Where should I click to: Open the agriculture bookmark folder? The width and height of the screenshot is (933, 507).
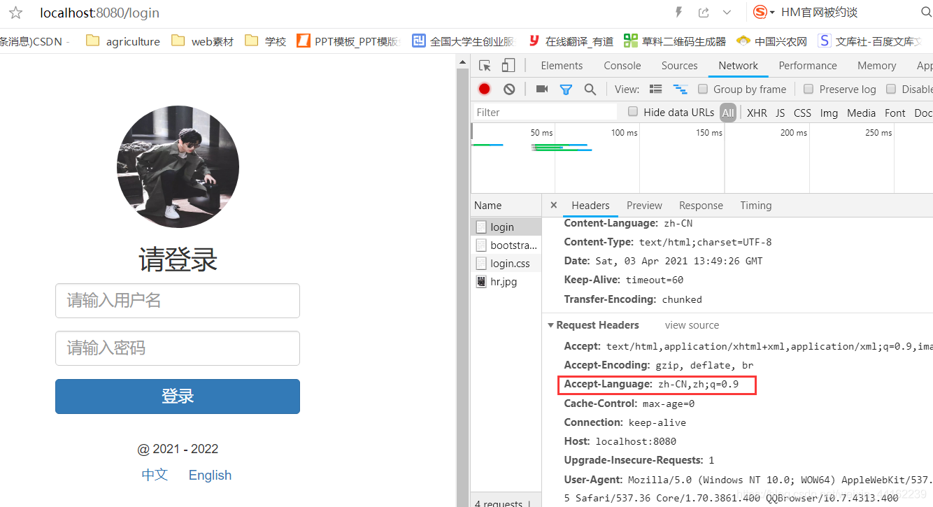coord(123,41)
